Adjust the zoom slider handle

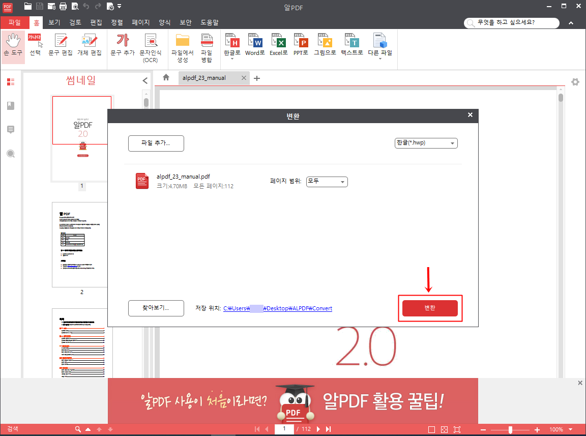pyautogui.click(x=510, y=430)
